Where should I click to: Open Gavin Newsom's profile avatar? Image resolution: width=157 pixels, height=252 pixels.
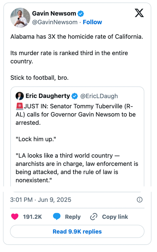(20, 18)
